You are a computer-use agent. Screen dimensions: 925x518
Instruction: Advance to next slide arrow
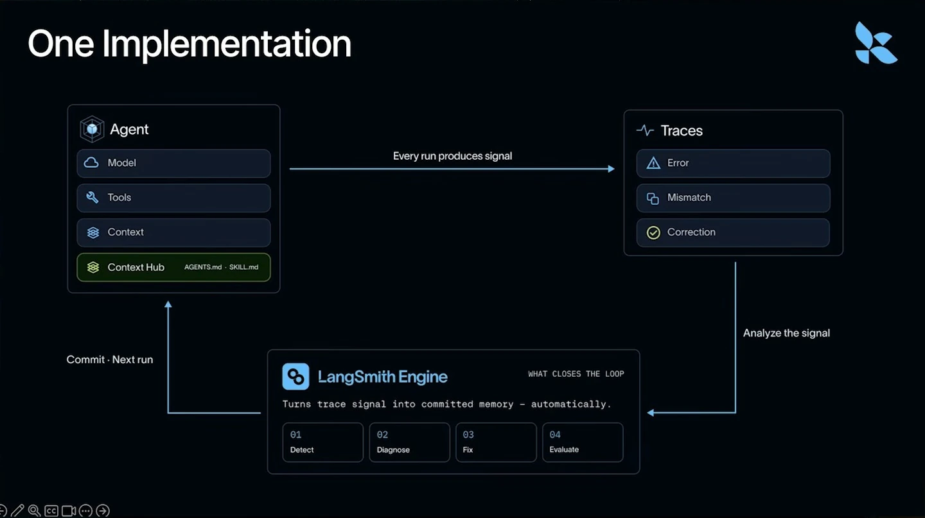(x=103, y=511)
